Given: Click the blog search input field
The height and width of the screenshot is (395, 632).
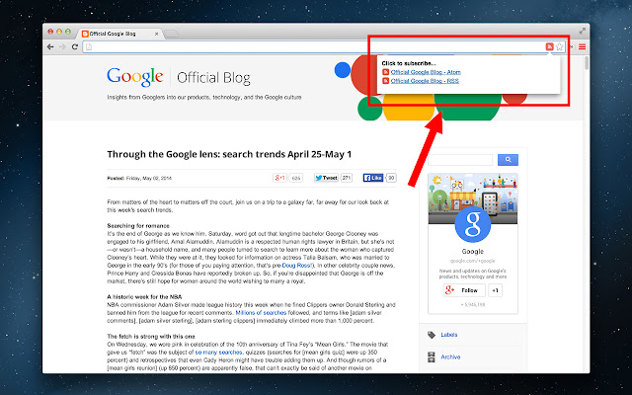Looking at the screenshot, I should (x=460, y=160).
